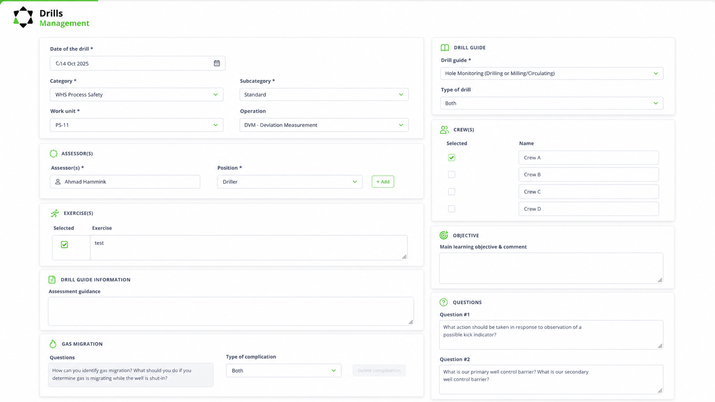The height and width of the screenshot is (402, 715).
Task: Click the Question #1 resize handle
Action: tap(660, 346)
